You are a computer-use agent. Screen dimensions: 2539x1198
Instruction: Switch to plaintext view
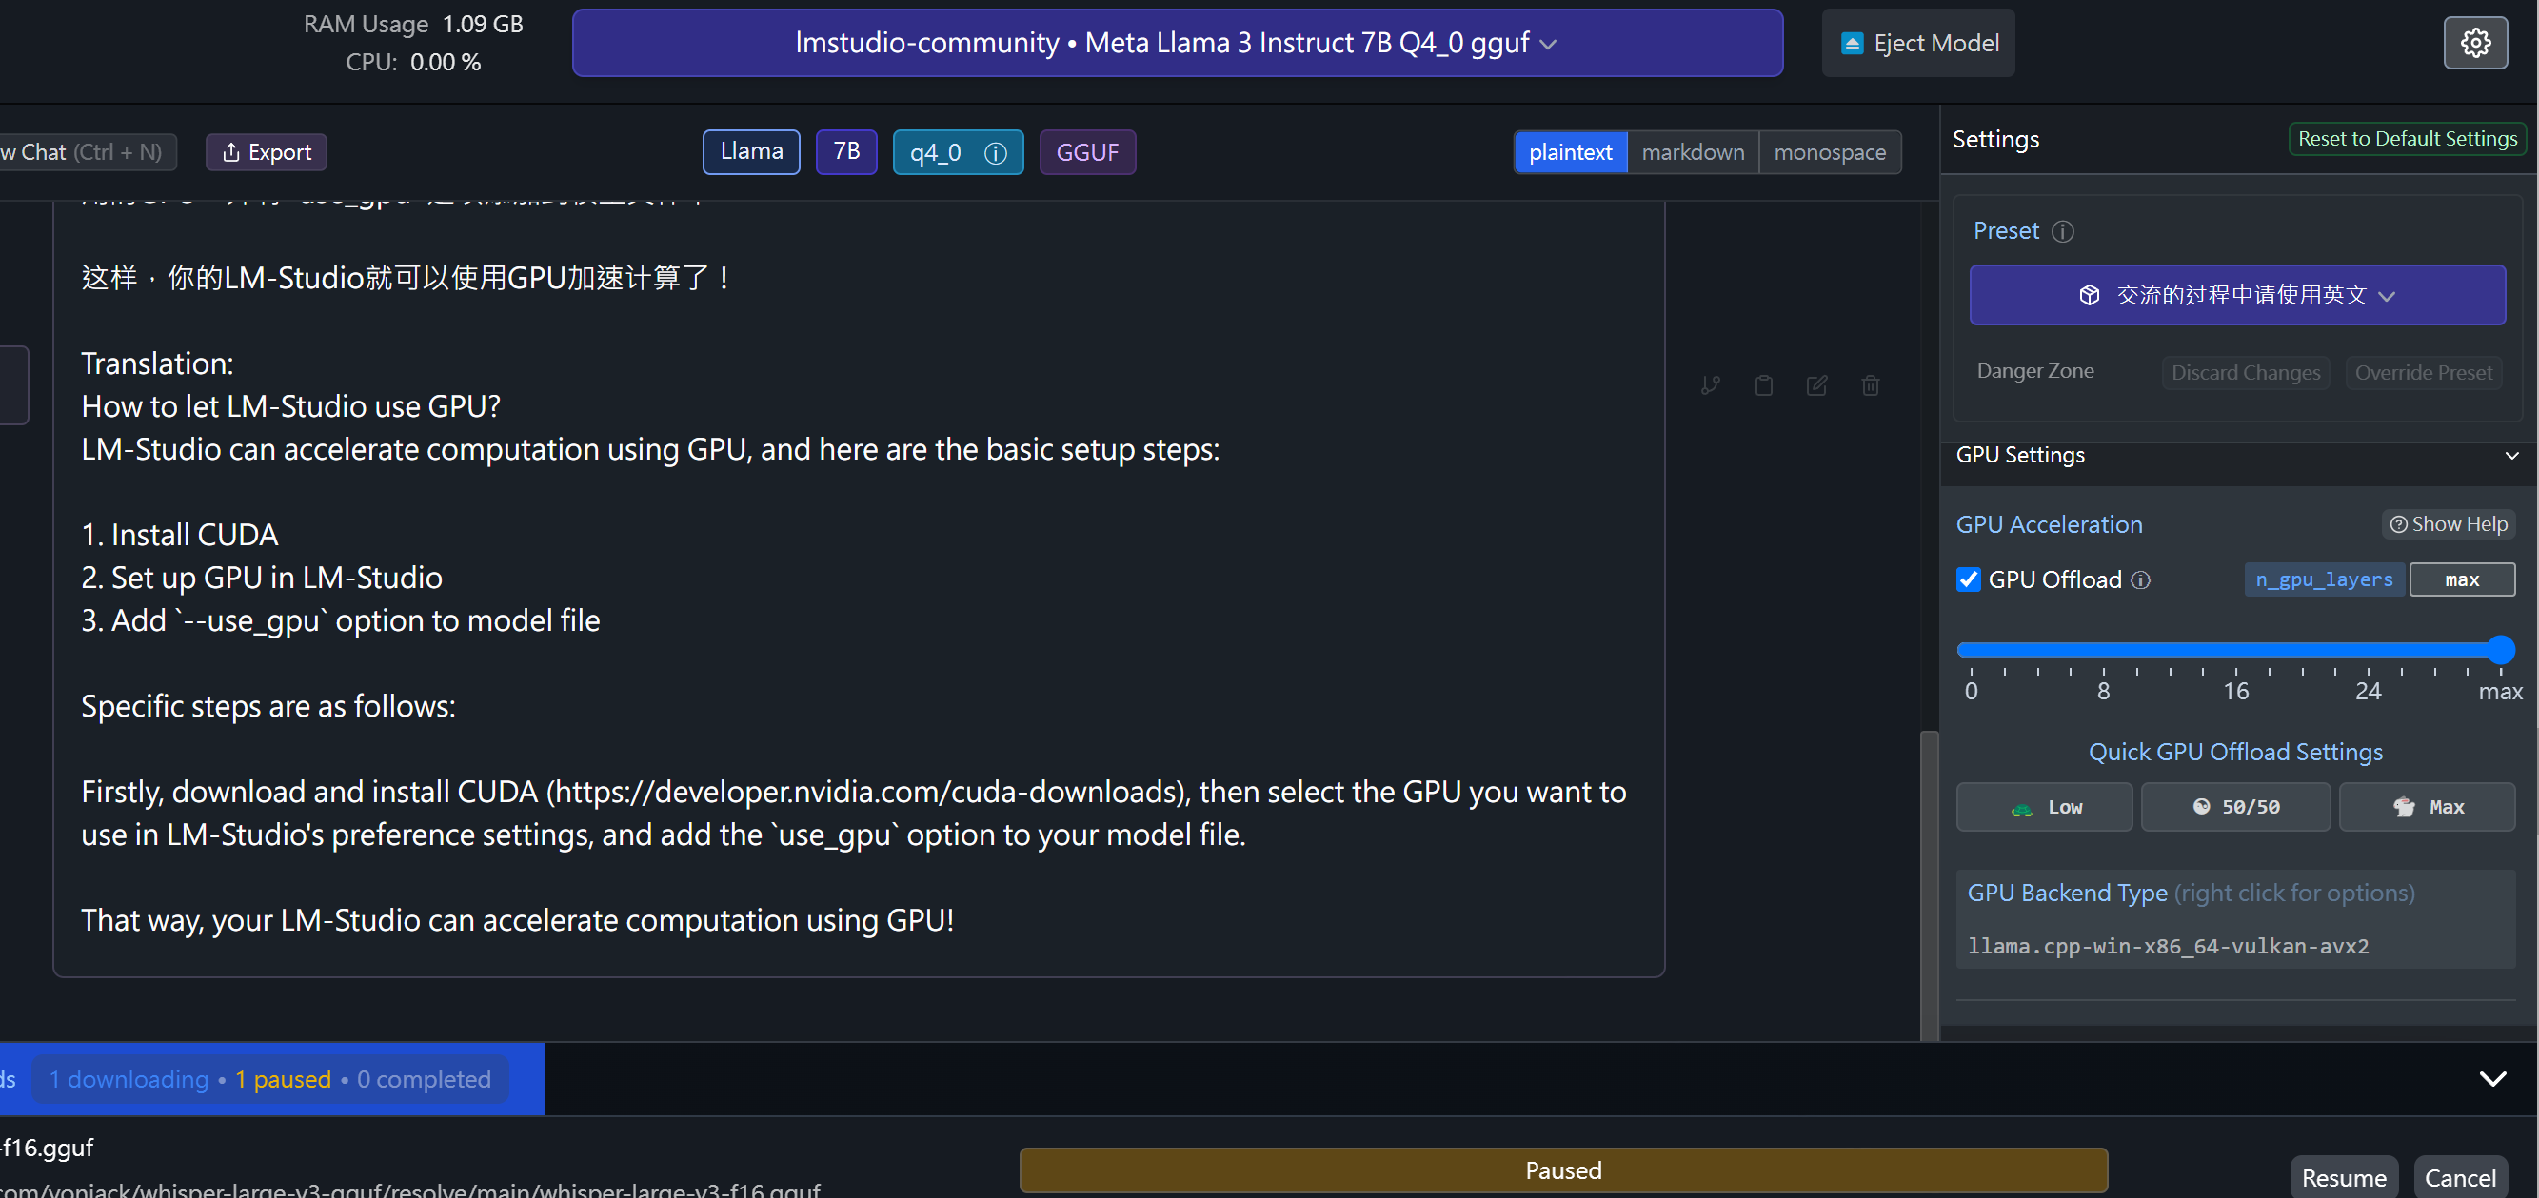pyautogui.click(x=1570, y=152)
